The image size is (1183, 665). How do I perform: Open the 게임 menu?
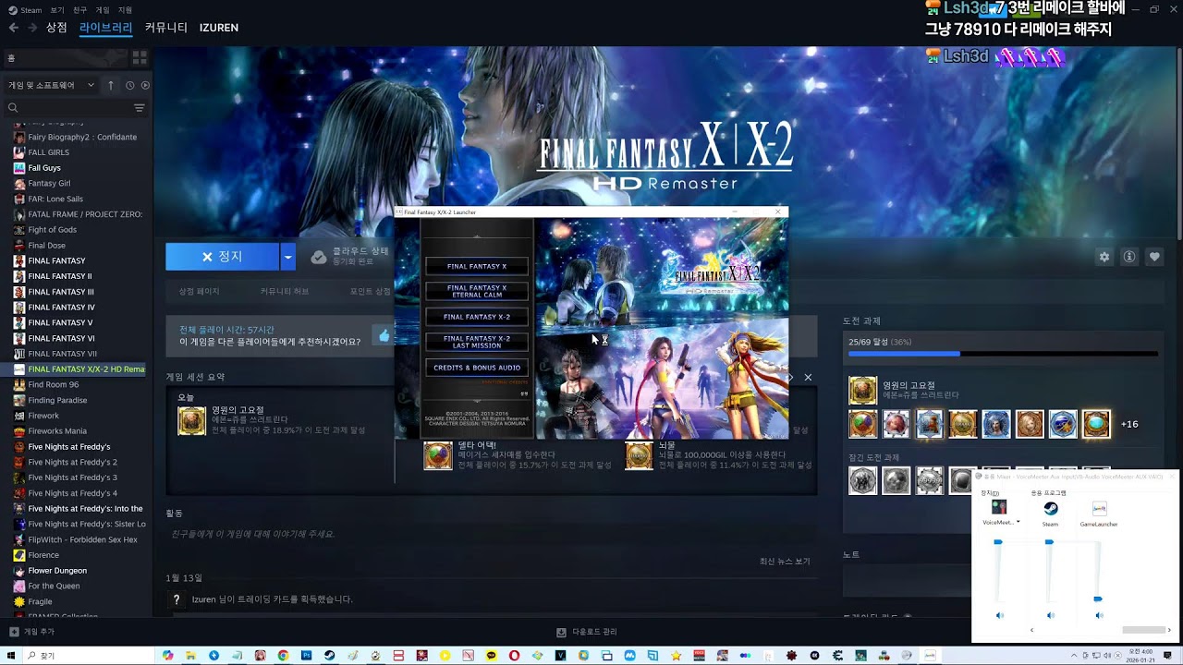103,10
